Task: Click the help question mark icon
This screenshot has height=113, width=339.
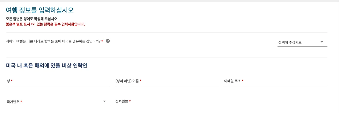Action: coord(107,41)
